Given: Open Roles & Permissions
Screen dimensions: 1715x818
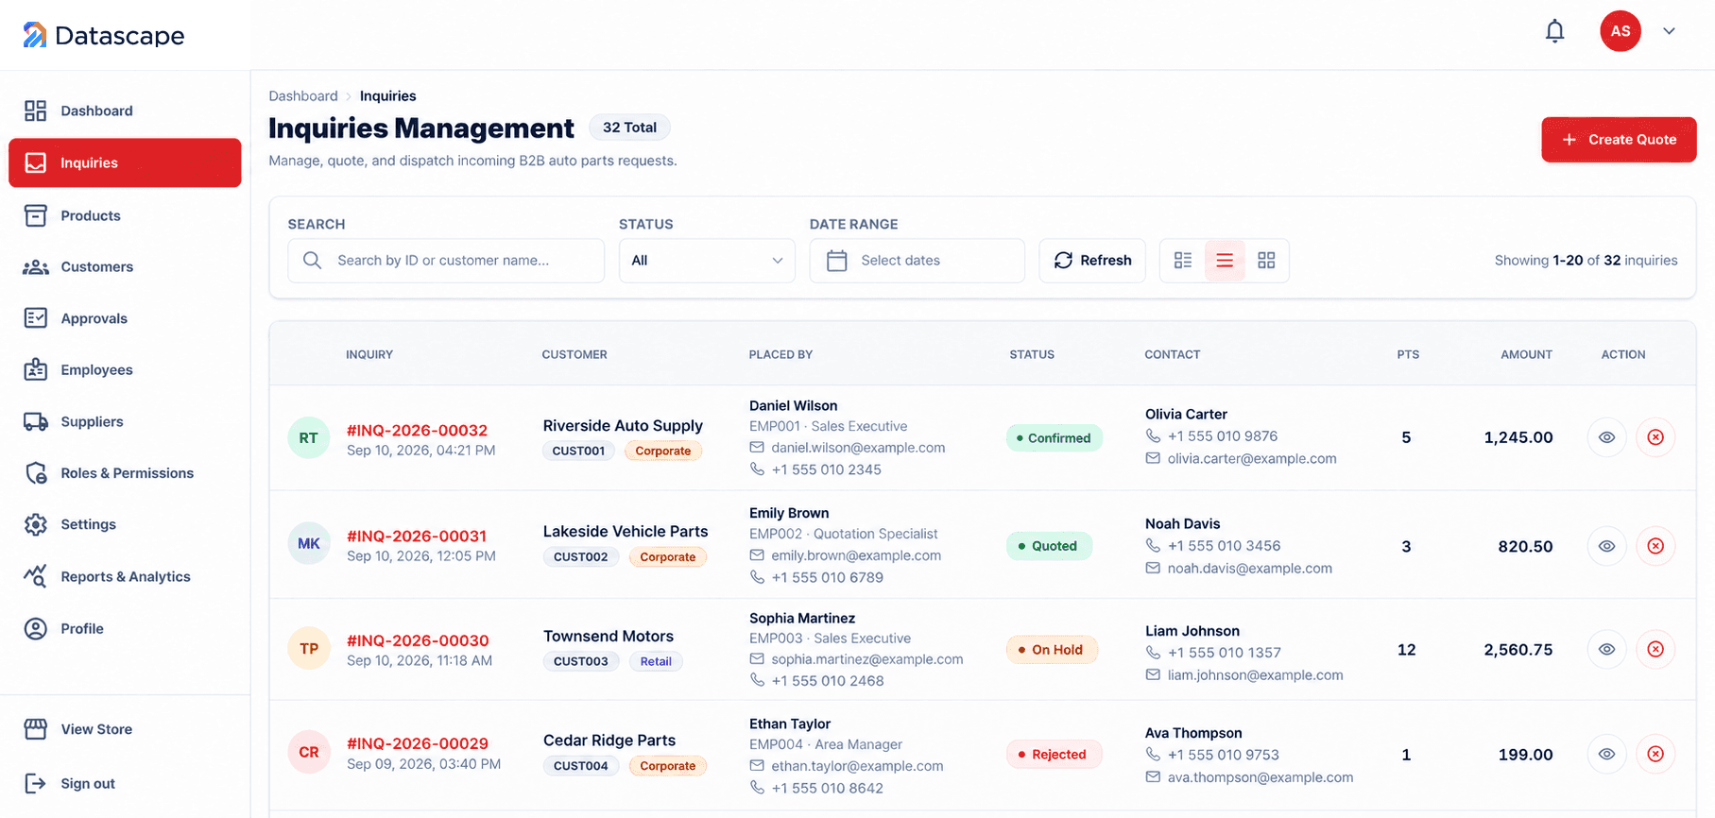Looking at the screenshot, I should [125, 473].
